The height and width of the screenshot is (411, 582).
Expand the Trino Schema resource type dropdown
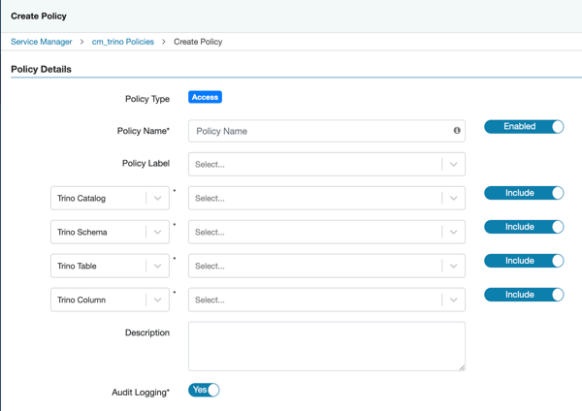110,233
